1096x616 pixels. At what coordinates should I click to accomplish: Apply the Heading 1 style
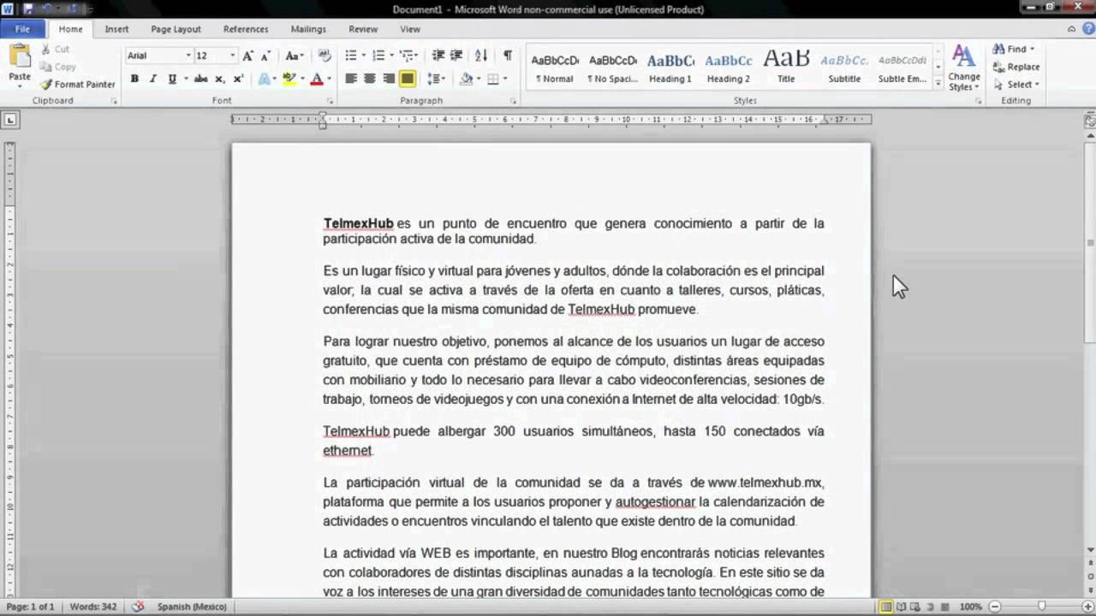670,68
